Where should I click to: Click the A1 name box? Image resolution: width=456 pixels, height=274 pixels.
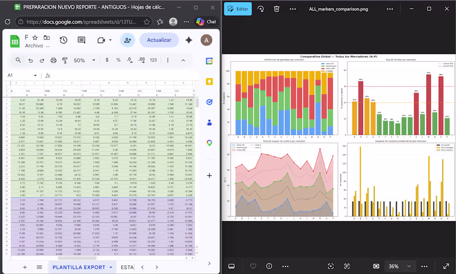click(19, 75)
